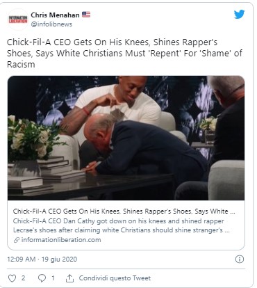This screenshot has width=257, height=288.
Task: Open the tweet timestamp 12:09 AM
Action: click(x=22, y=259)
